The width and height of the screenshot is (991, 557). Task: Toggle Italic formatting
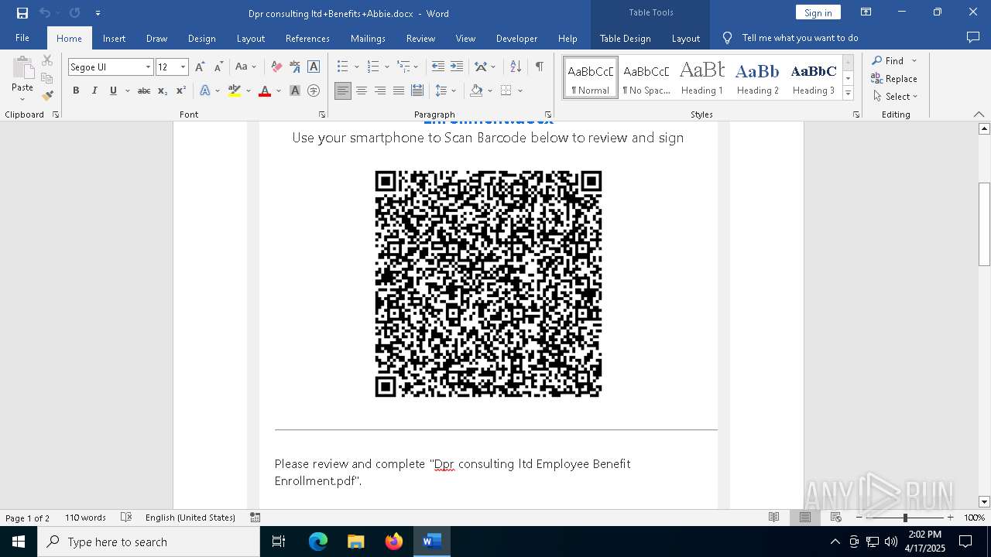pos(94,91)
